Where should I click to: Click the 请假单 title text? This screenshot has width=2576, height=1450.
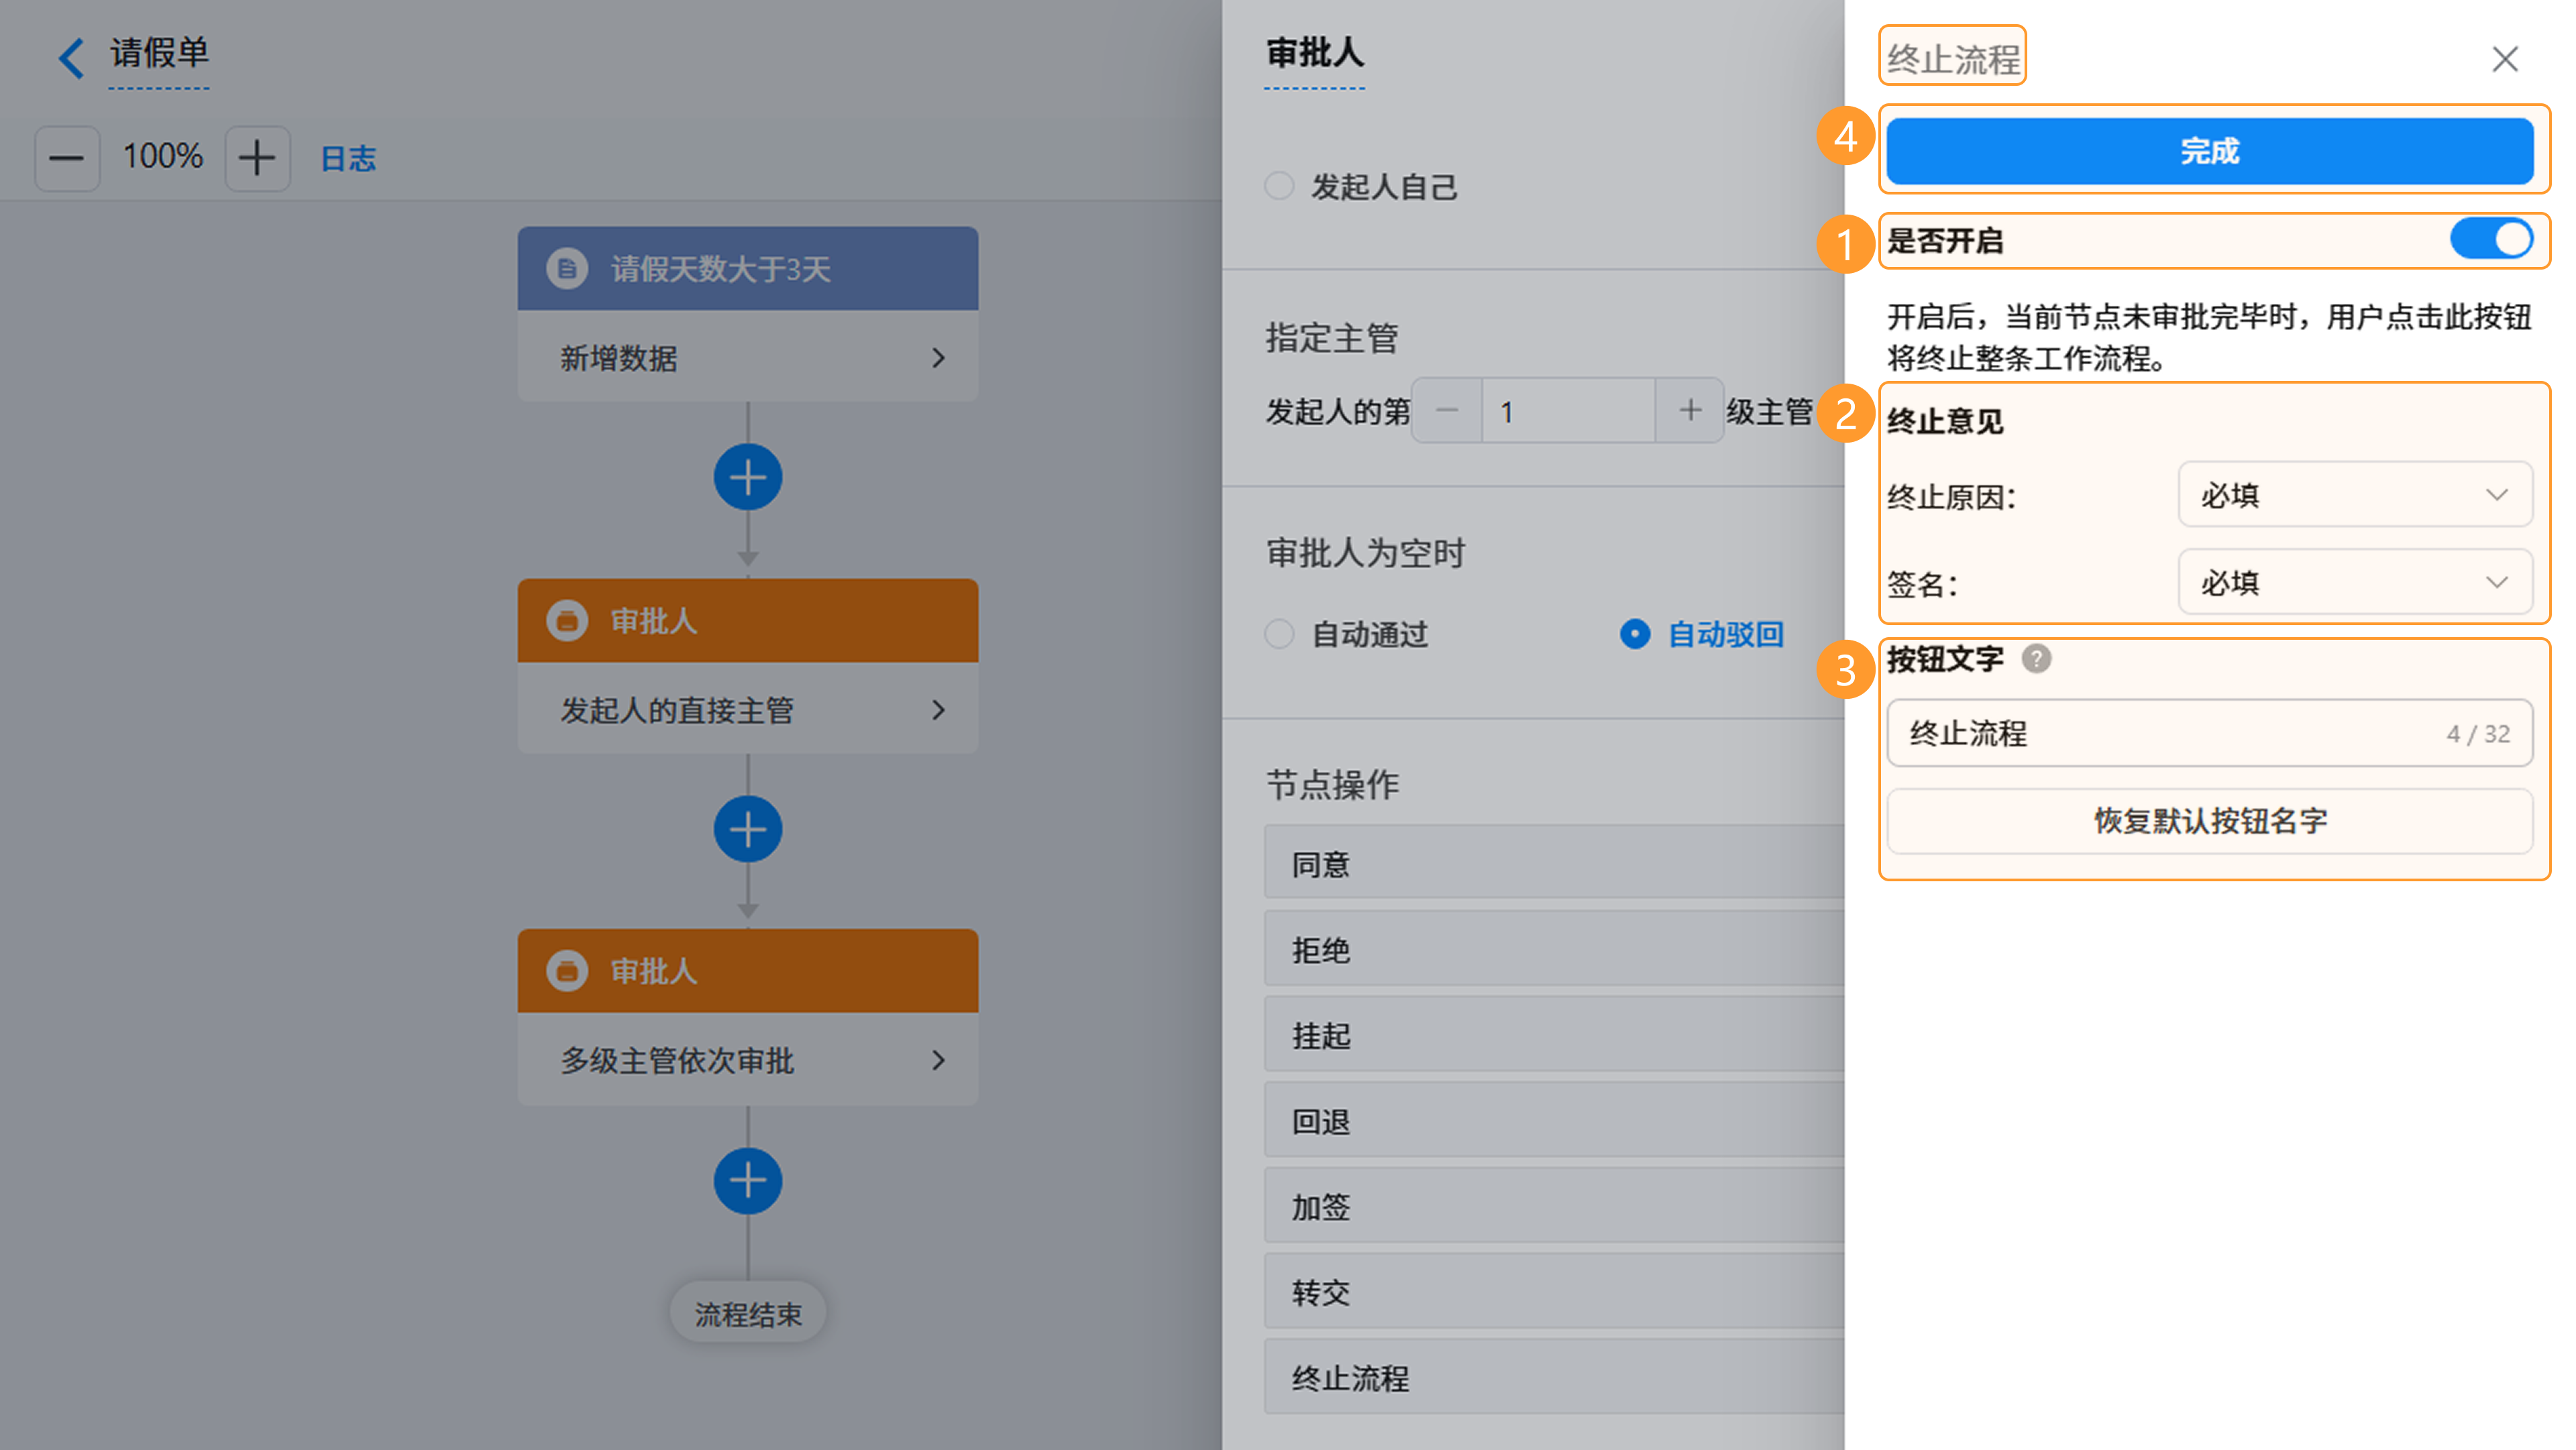[159, 53]
